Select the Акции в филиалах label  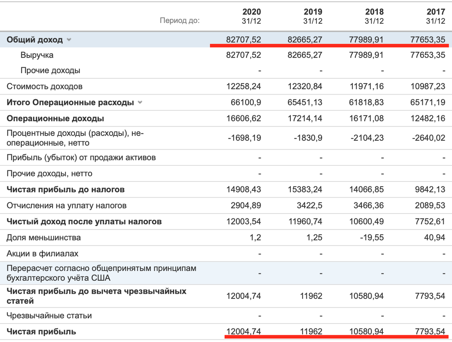pos(43,253)
